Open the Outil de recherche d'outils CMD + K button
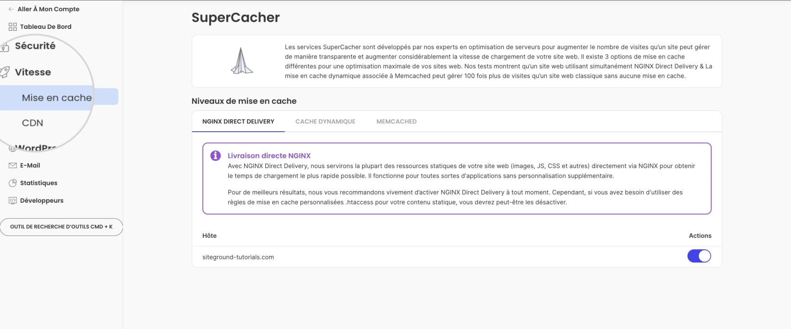 [61, 227]
